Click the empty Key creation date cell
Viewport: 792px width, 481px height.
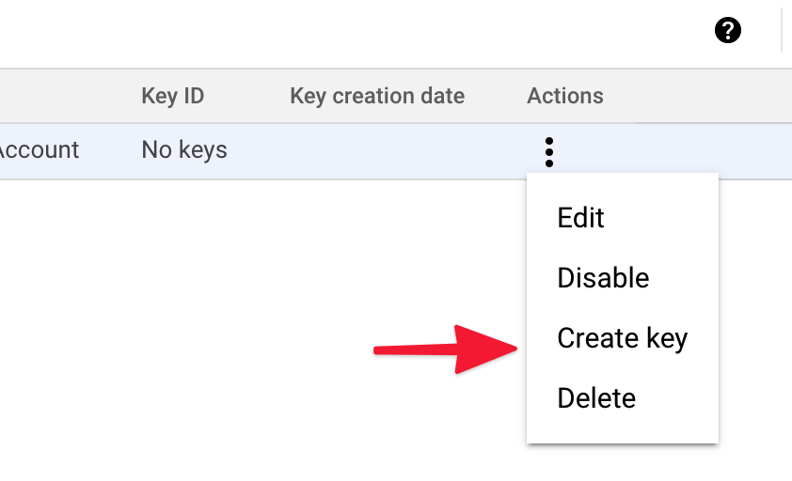(x=377, y=150)
